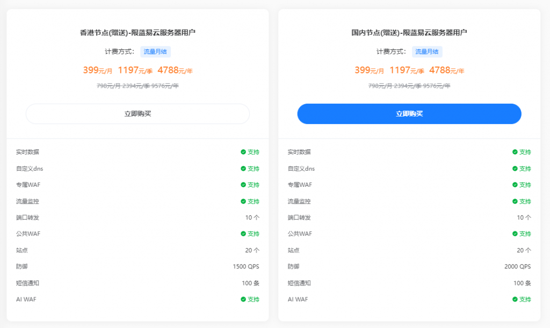Image resolution: width=550 pixels, height=328 pixels.
Task: Click the 399元/月 price in the 国内节点 card
Action: tap(369, 70)
